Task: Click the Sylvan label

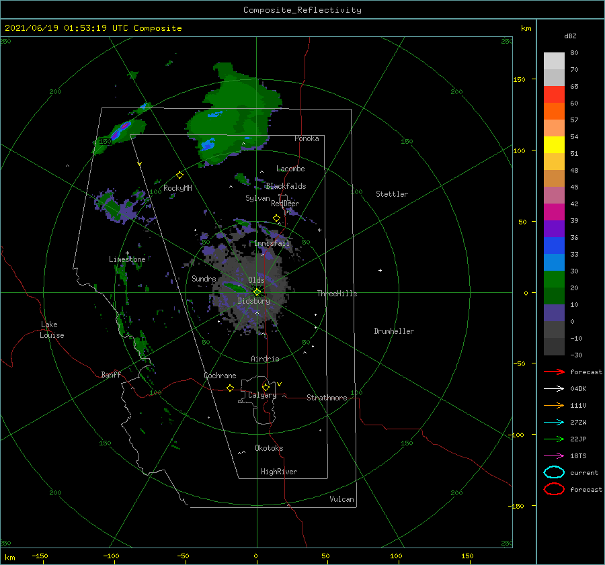Action: 257,198
